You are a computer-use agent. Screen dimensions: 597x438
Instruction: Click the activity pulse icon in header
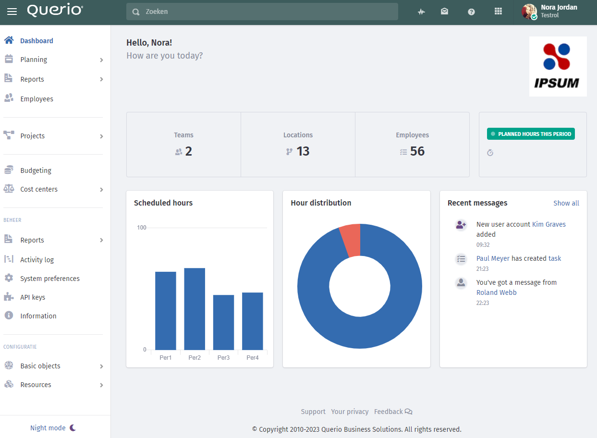(x=421, y=12)
